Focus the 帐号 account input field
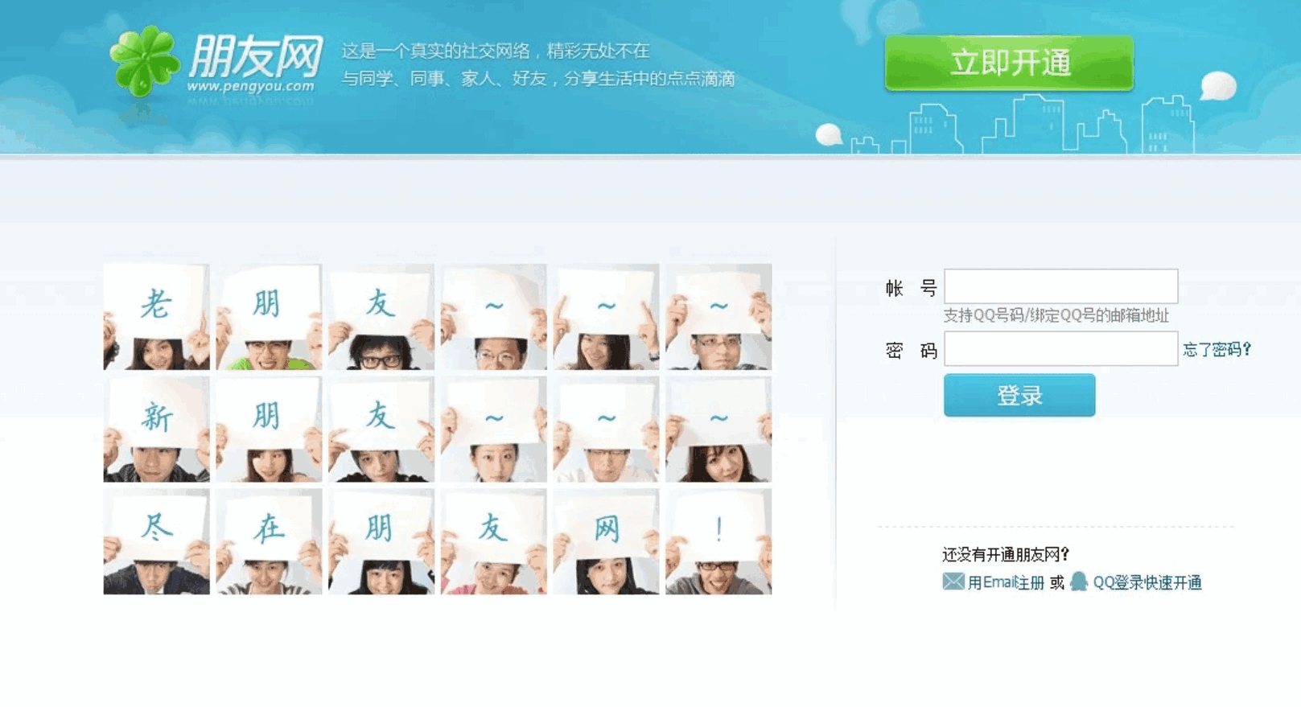This screenshot has height=707, width=1301. pyautogui.click(x=1060, y=286)
